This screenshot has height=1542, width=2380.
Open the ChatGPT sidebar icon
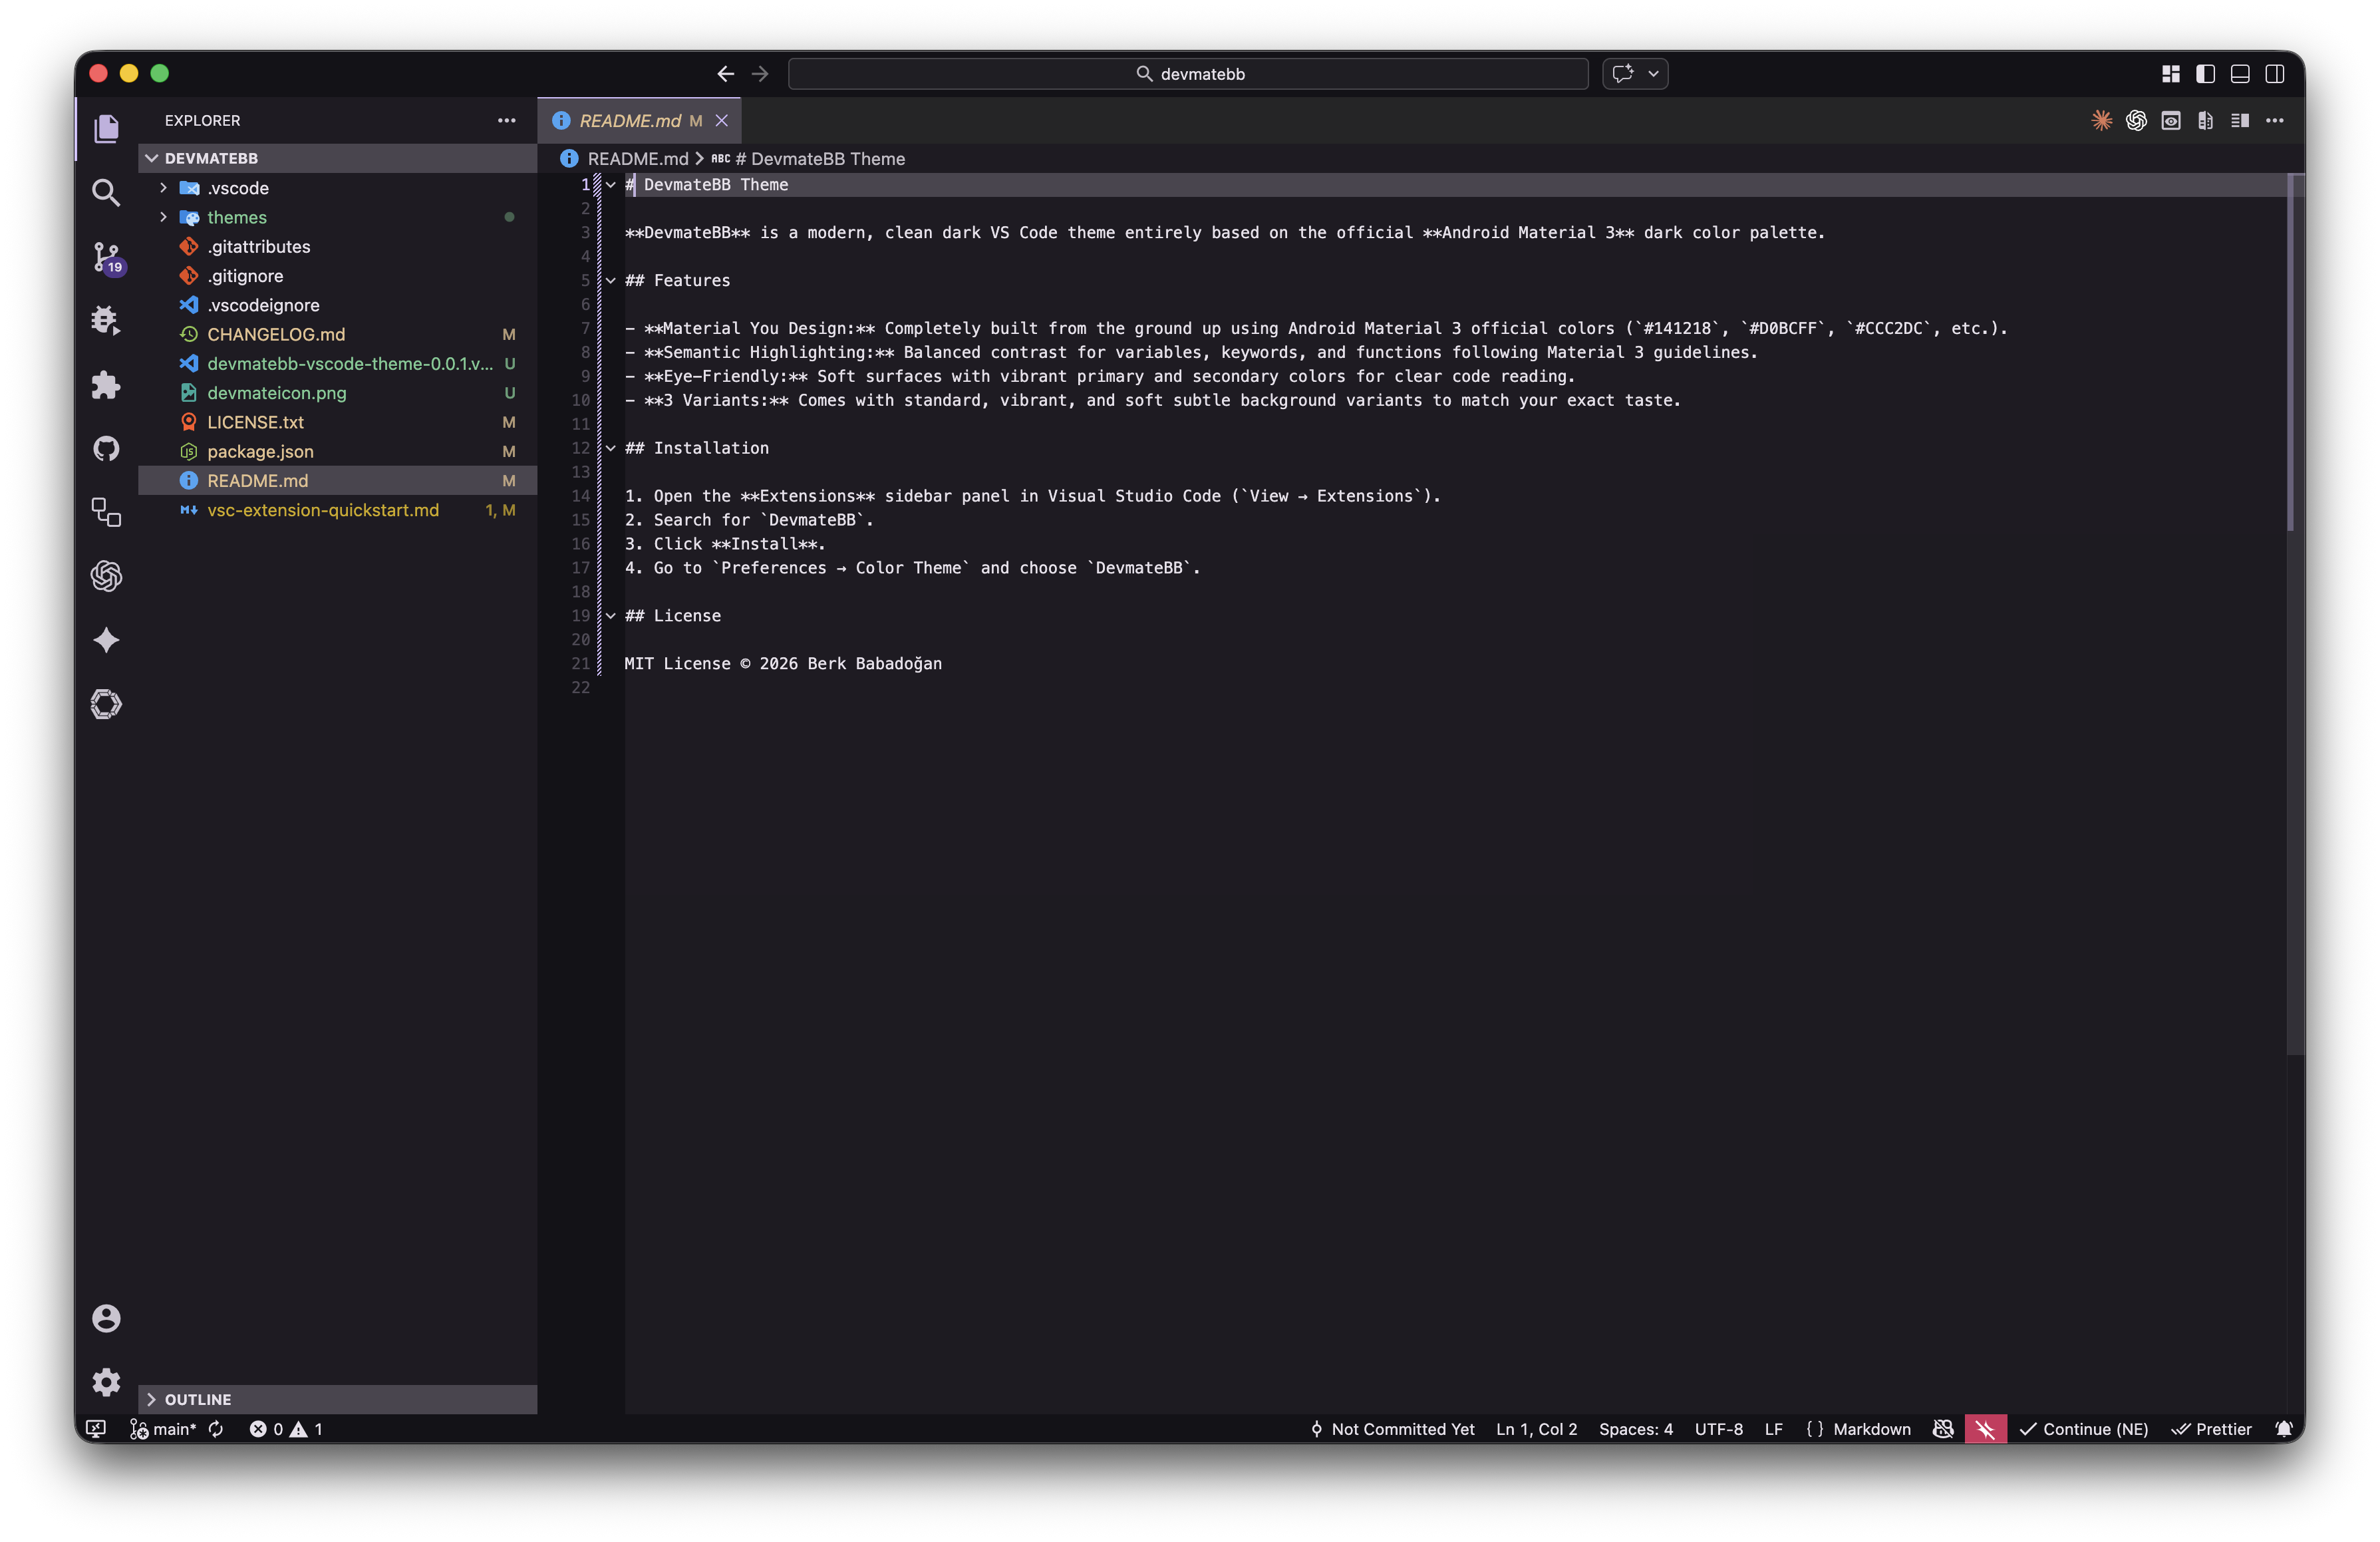[x=106, y=576]
